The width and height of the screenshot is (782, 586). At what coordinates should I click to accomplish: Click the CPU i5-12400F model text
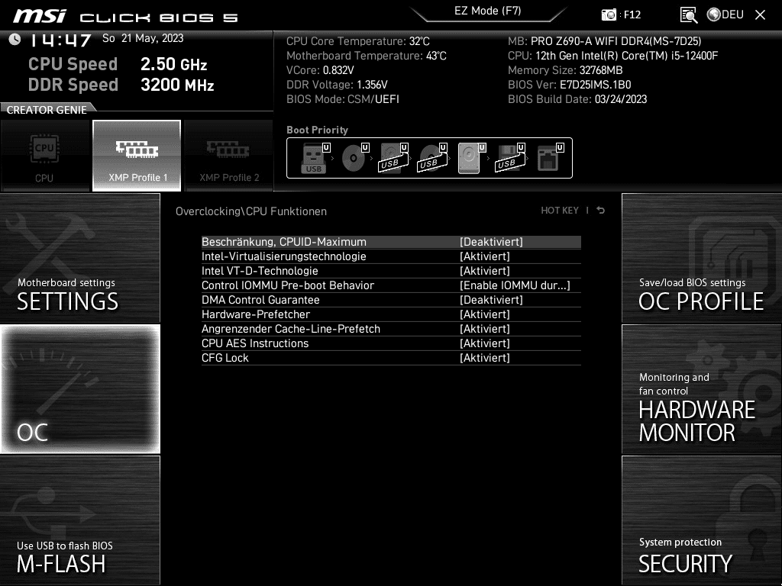(x=613, y=55)
